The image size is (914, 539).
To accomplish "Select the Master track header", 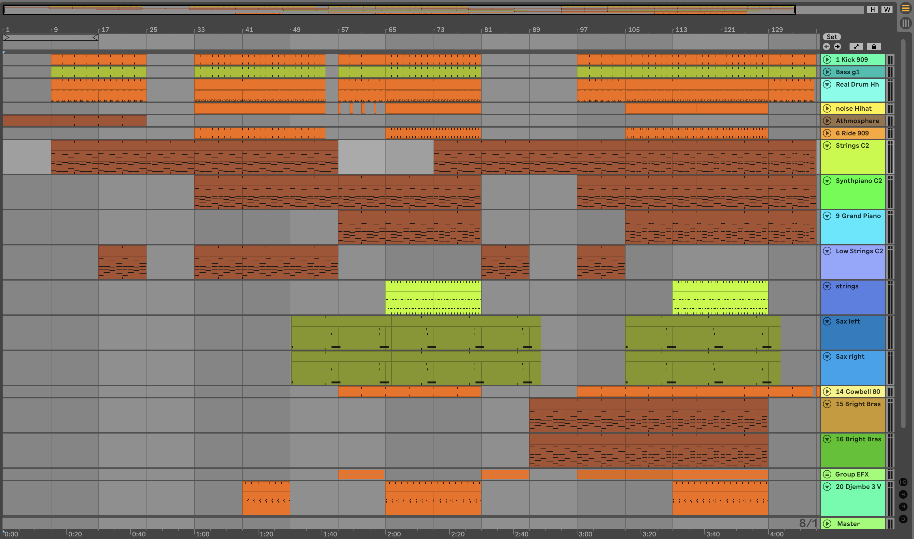I will pyautogui.click(x=848, y=524).
